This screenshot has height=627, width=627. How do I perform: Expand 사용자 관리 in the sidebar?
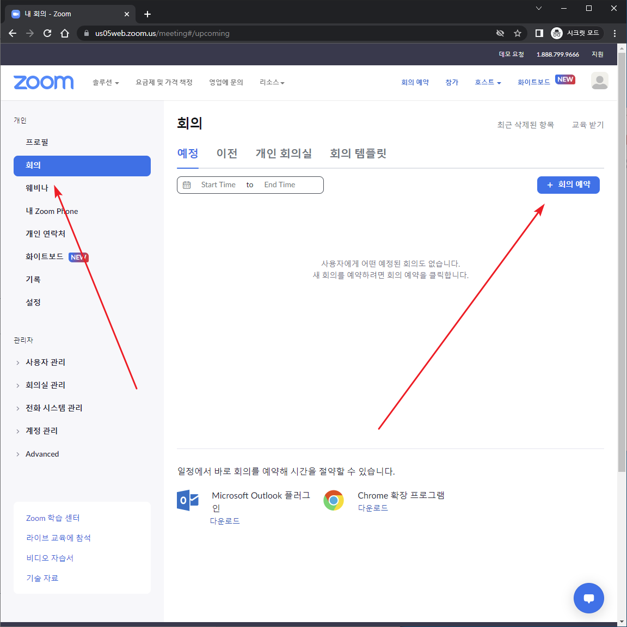(45, 362)
